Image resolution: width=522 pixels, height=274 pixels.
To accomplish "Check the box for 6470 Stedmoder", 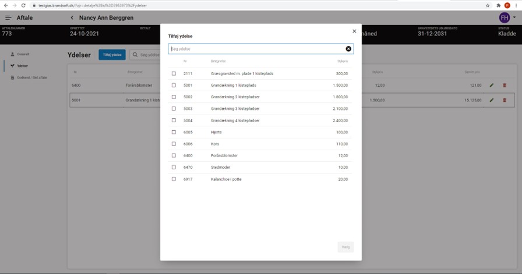I will 174,168.
